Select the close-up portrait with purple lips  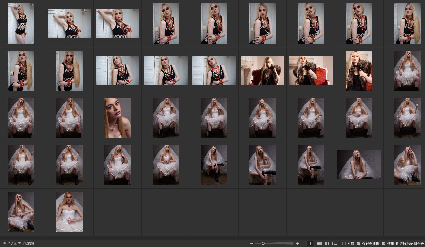point(117,118)
